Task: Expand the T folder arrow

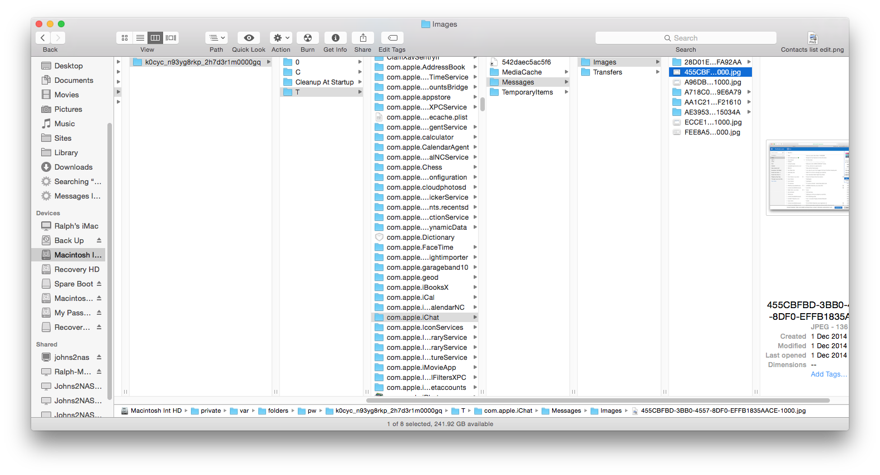Action: coord(360,92)
